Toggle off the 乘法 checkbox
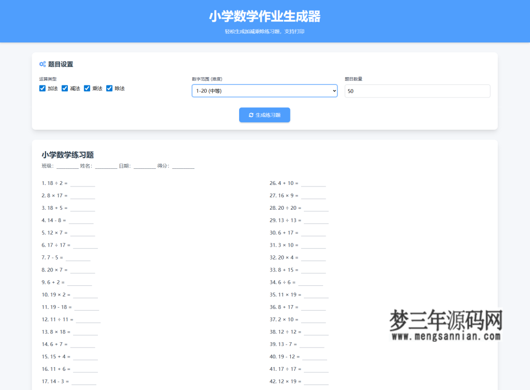The height and width of the screenshot is (390, 530). [x=87, y=88]
